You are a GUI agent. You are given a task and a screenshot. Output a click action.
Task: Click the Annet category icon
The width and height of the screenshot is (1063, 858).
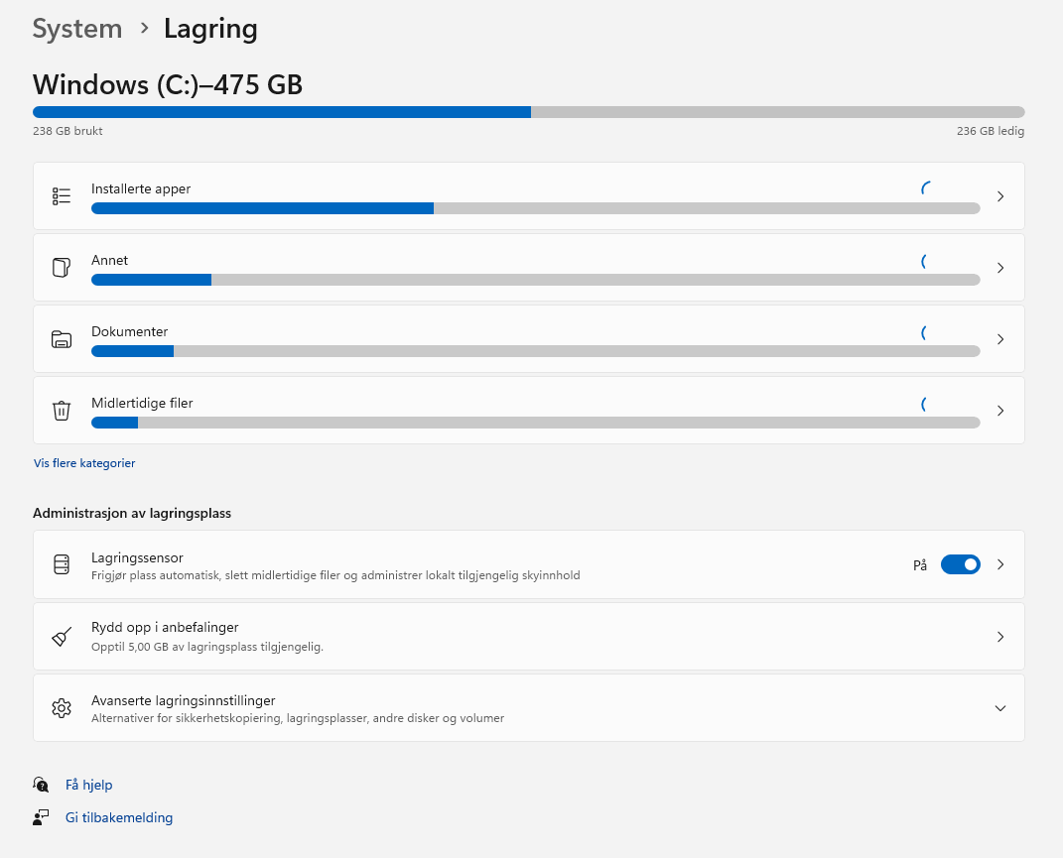[62, 268]
